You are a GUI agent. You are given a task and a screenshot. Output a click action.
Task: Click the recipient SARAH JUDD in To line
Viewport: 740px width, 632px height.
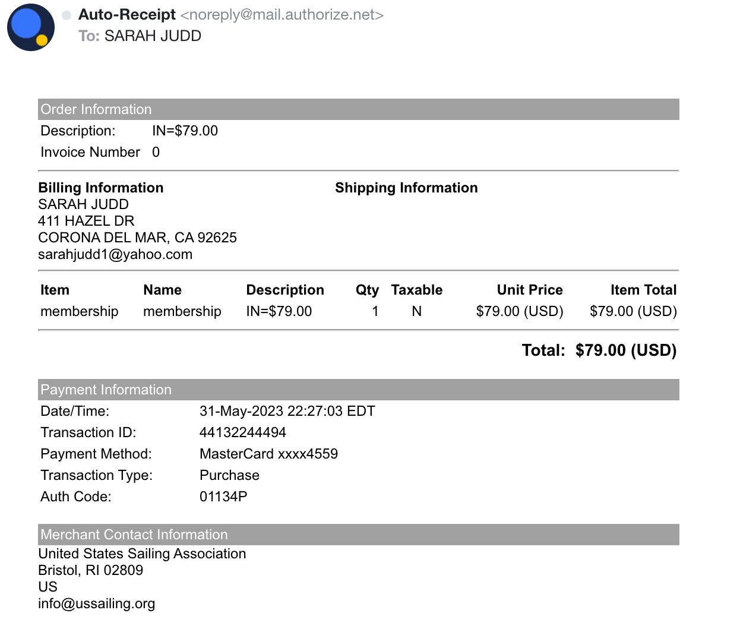click(x=153, y=36)
